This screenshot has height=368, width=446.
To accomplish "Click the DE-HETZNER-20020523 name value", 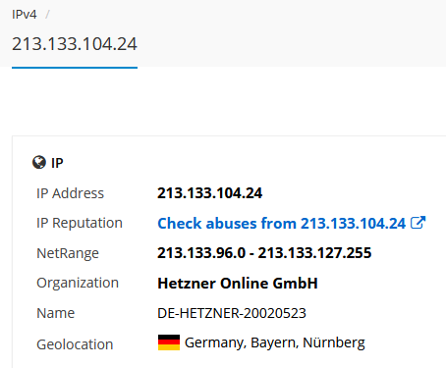I will coord(232,313).
